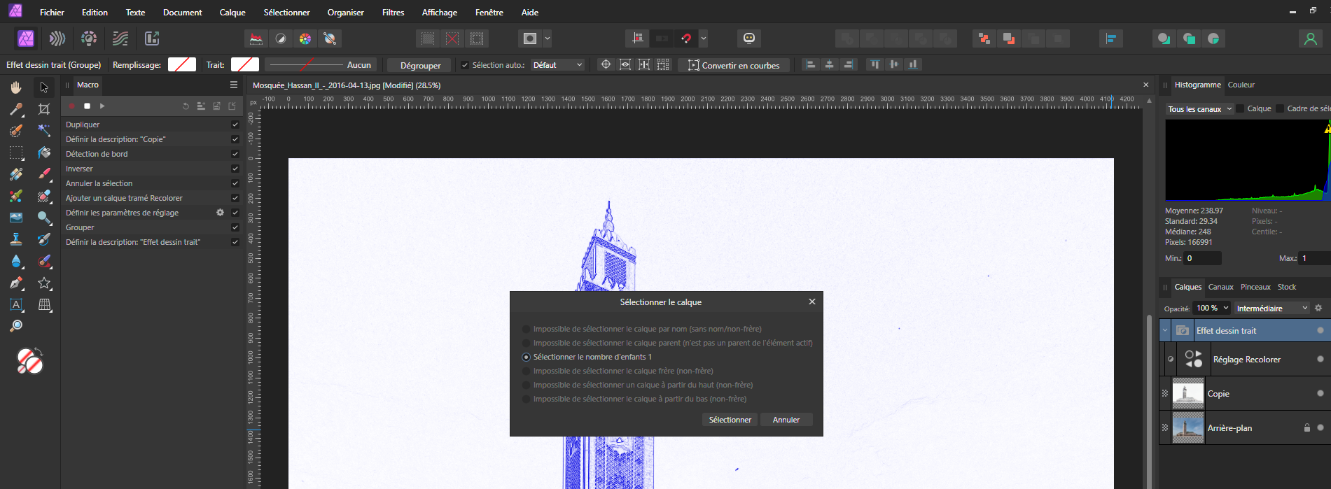1331x489 pixels.
Task: Select the Zoom magnifier tool
Action: pos(15,326)
